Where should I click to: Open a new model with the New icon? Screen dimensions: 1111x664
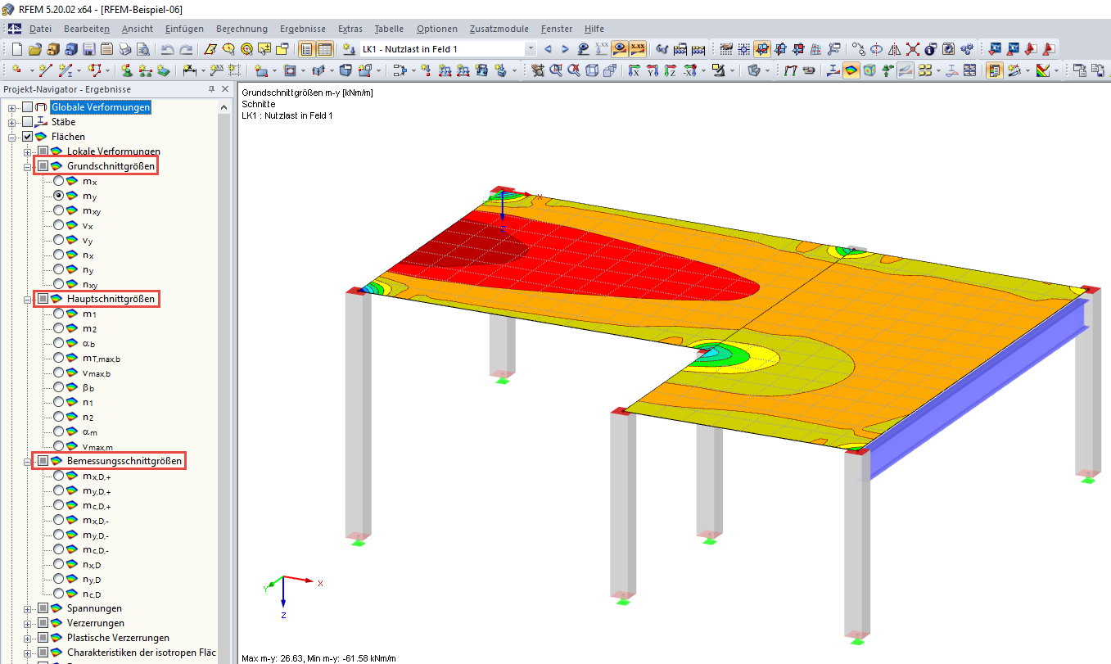[17, 48]
